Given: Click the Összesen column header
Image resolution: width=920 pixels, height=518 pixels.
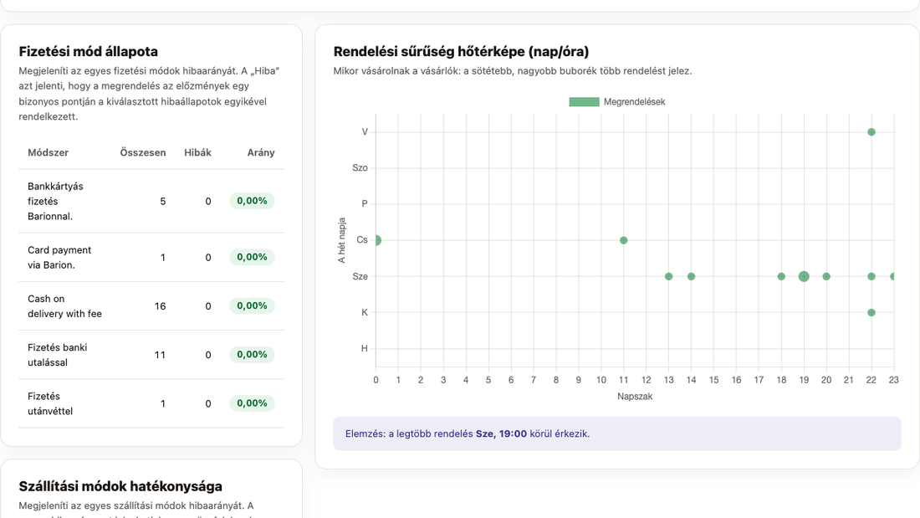Looking at the screenshot, I should (143, 152).
